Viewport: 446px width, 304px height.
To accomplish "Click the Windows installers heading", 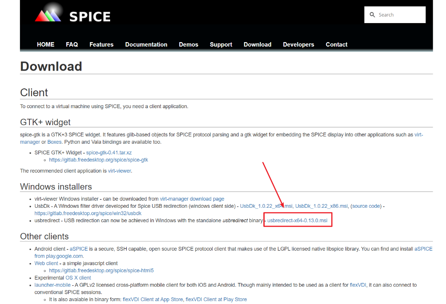I will (x=56, y=187).
